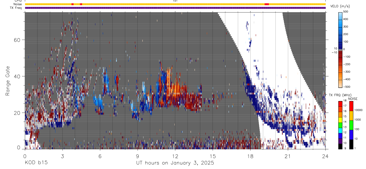
Task: Click the y-axis tick label '20'
Action: coord(17,113)
